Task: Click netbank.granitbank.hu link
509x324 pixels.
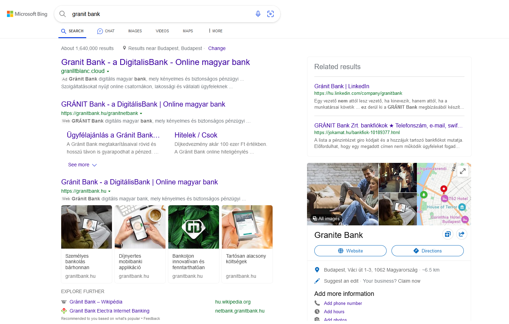Action: coord(240,311)
